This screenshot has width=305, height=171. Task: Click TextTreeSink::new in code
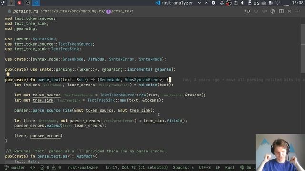point(107,100)
